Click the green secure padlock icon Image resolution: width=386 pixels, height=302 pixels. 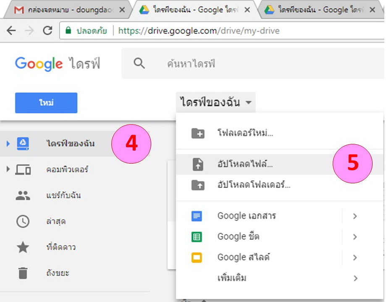(68, 30)
